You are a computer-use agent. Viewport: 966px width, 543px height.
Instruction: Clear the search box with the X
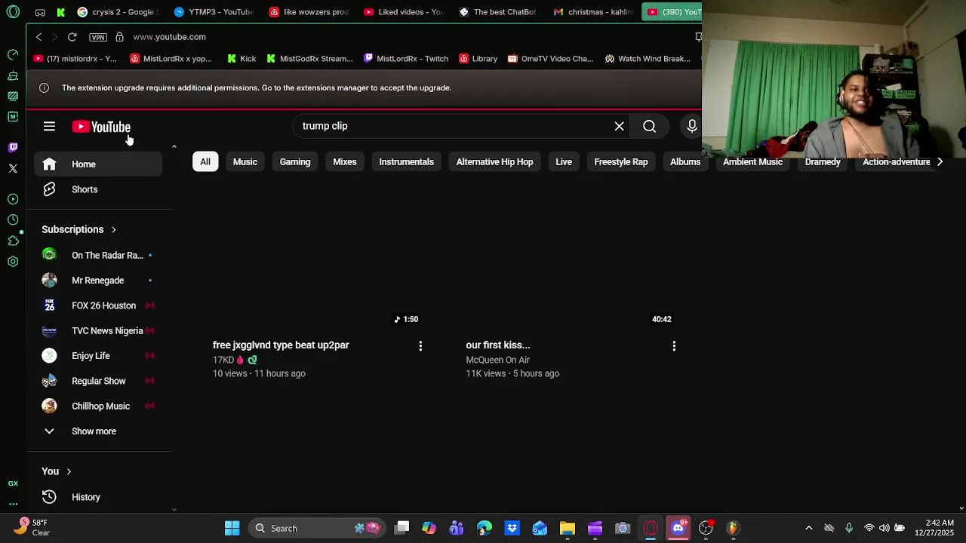[x=619, y=126]
